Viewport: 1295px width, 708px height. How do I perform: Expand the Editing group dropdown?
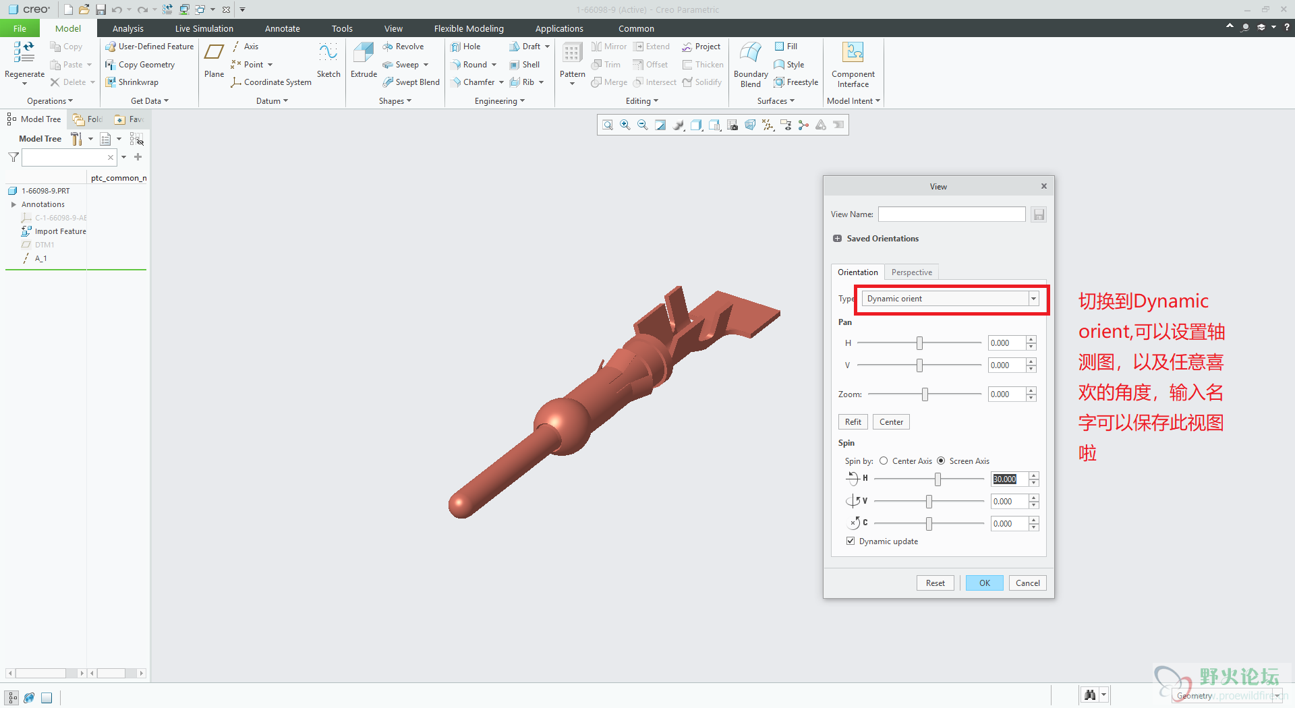[x=641, y=101]
